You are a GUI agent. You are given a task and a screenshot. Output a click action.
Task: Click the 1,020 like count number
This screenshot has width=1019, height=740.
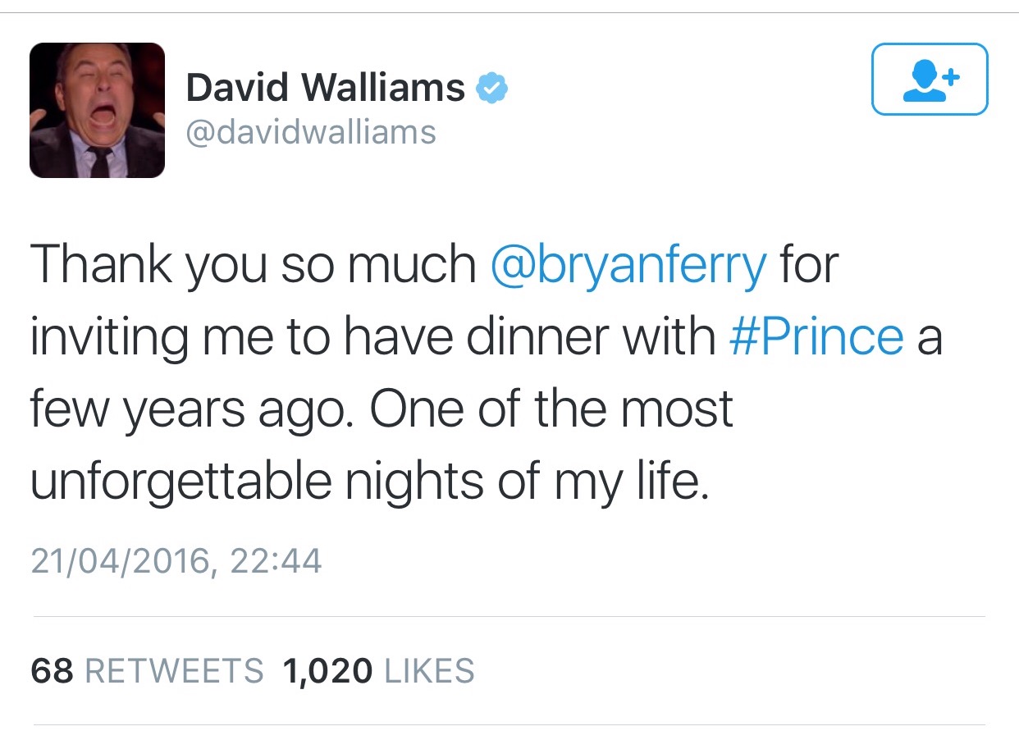327,671
